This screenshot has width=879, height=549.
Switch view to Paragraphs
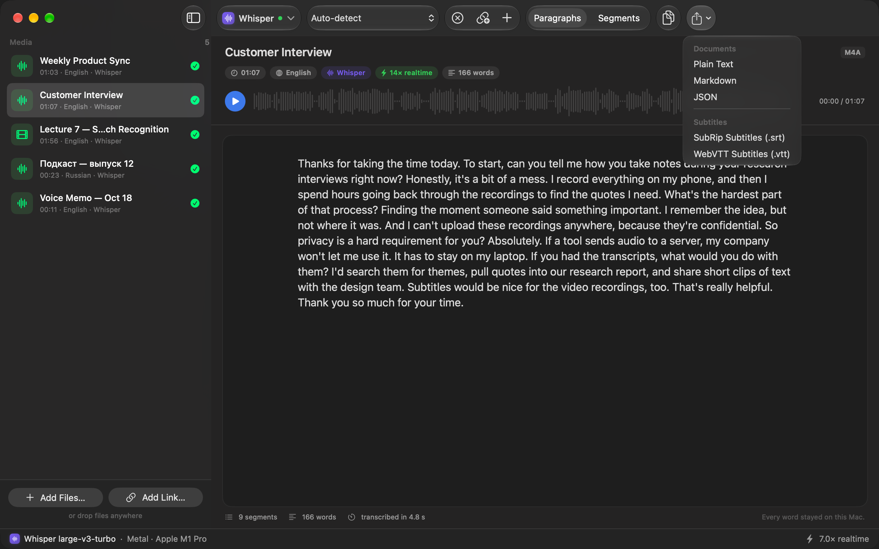pos(557,18)
